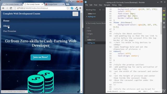The image size is (167, 94).
Task: Open Working Files gear settings
Action: 100,10
